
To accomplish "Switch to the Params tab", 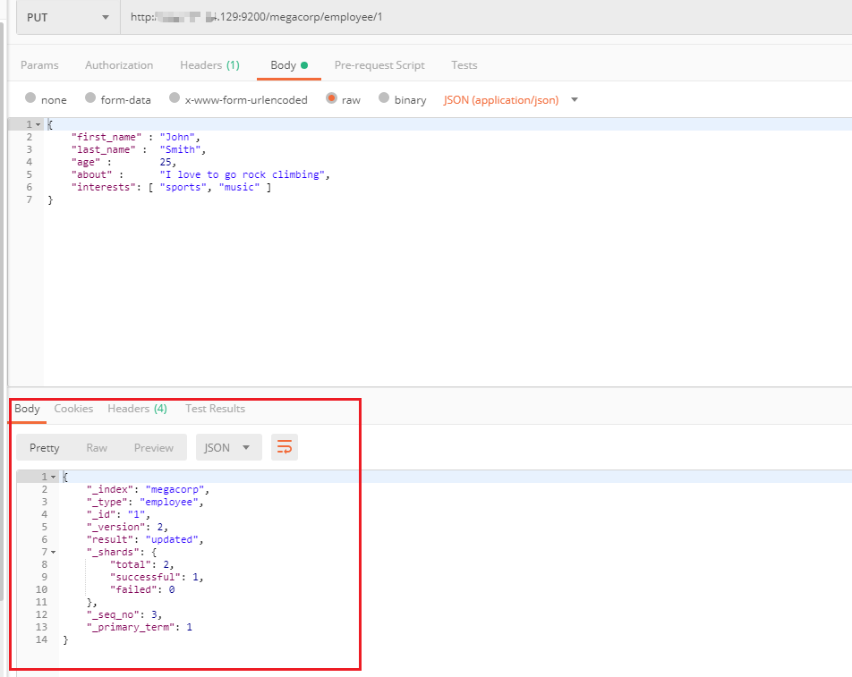I will tap(39, 65).
